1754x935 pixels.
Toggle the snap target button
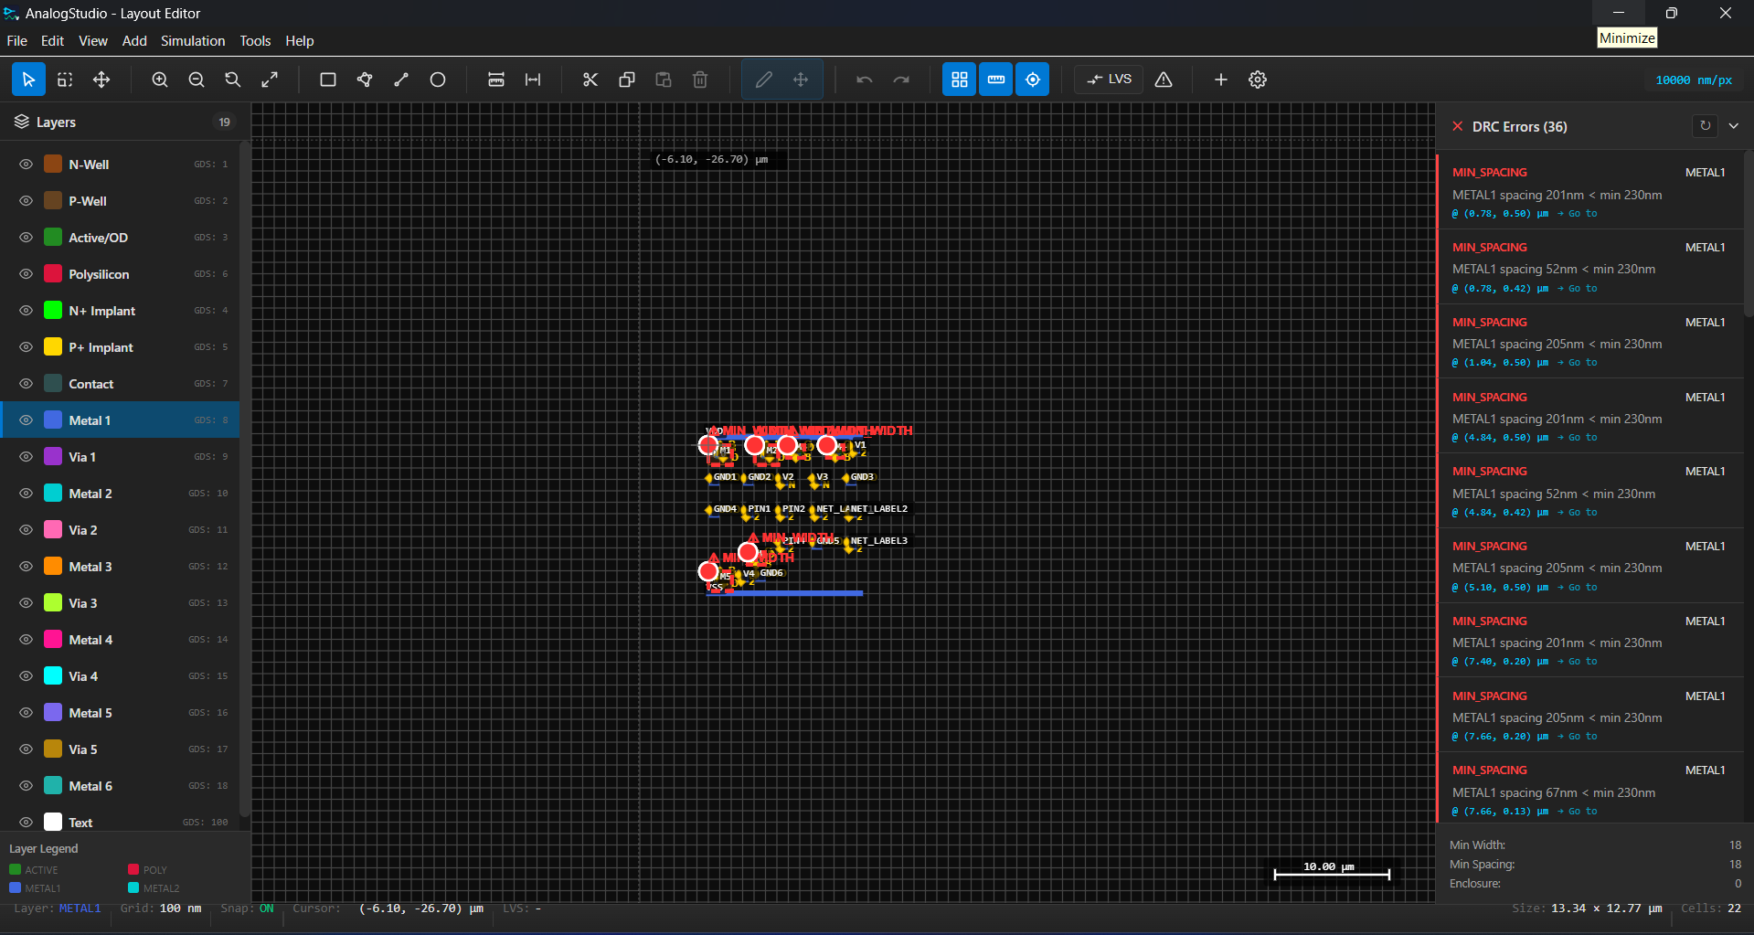click(x=1033, y=80)
